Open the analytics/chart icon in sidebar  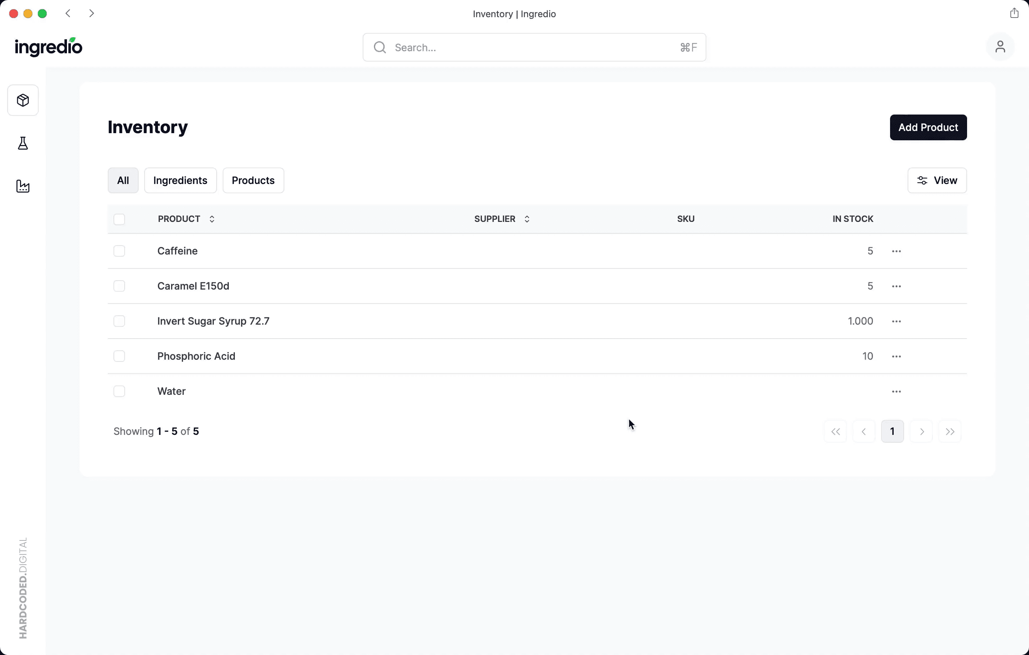23,186
